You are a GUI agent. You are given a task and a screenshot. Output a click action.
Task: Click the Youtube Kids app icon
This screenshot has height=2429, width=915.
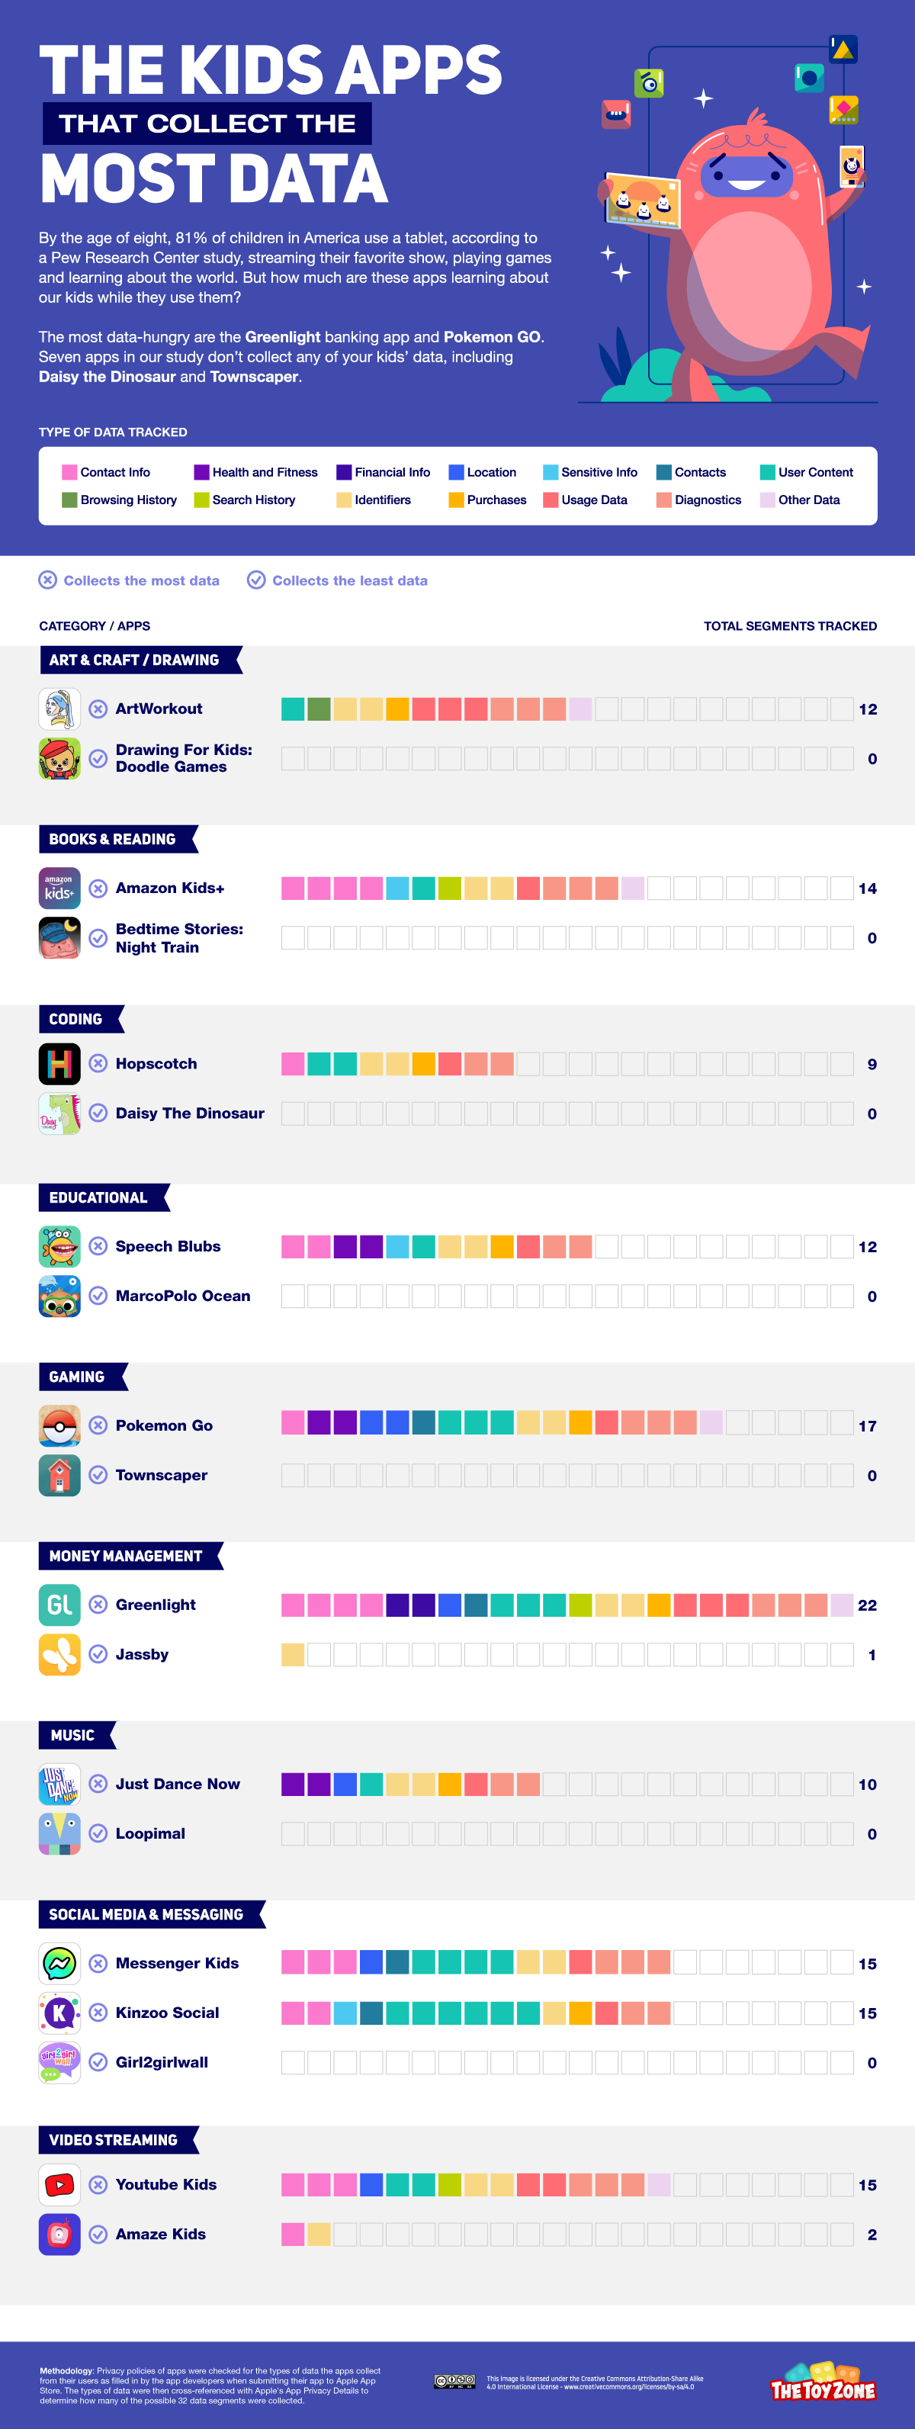tap(59, 2185)
